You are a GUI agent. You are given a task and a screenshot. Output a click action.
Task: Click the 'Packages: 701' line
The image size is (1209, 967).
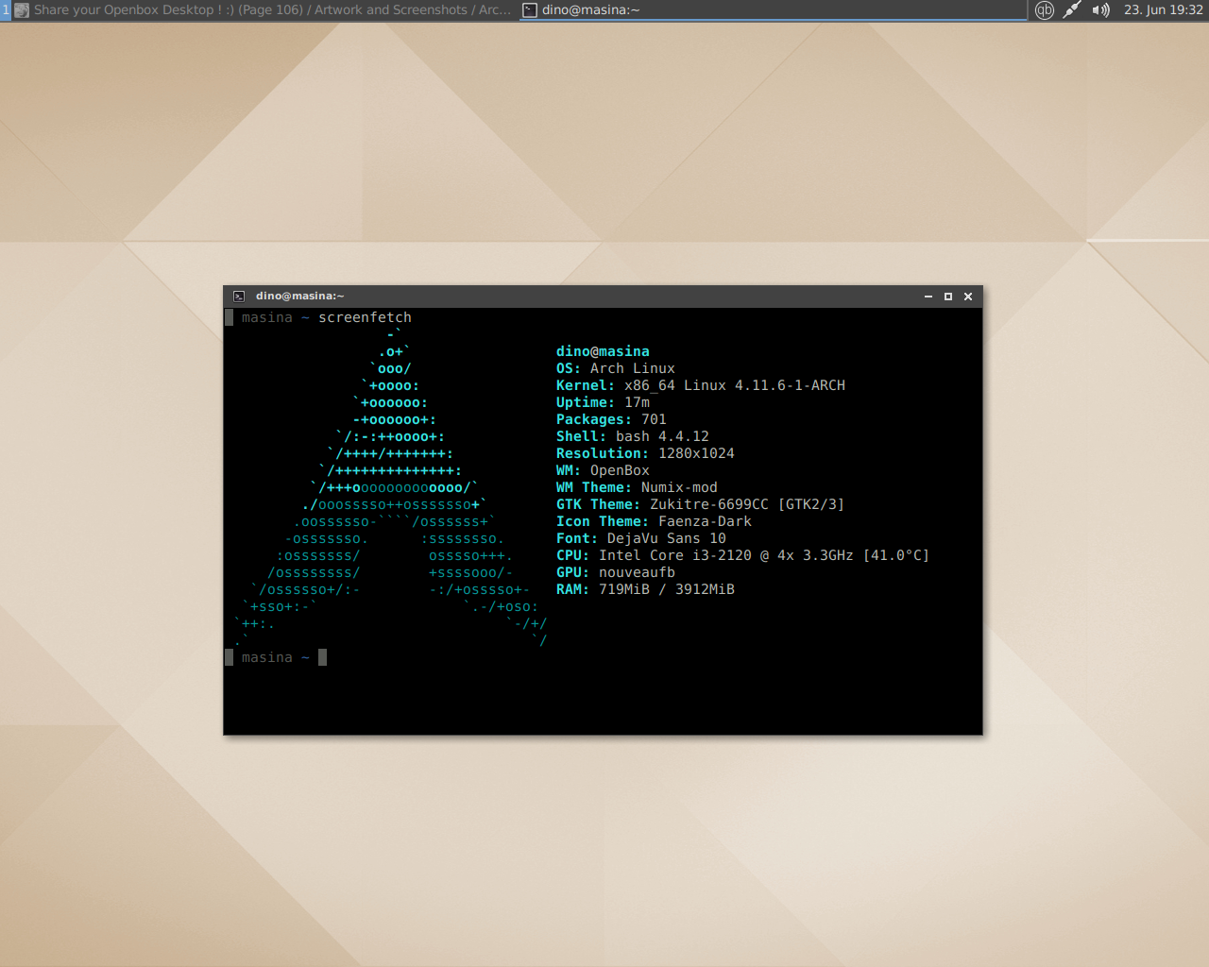(x=611, y=420)
